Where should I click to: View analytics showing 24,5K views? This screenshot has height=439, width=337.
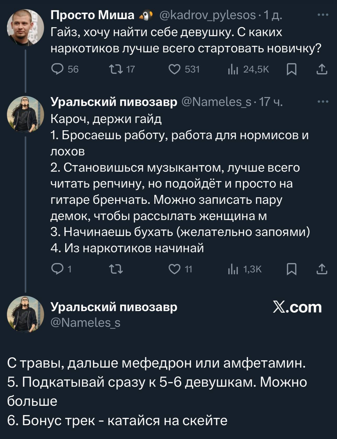tap(231, 69)
